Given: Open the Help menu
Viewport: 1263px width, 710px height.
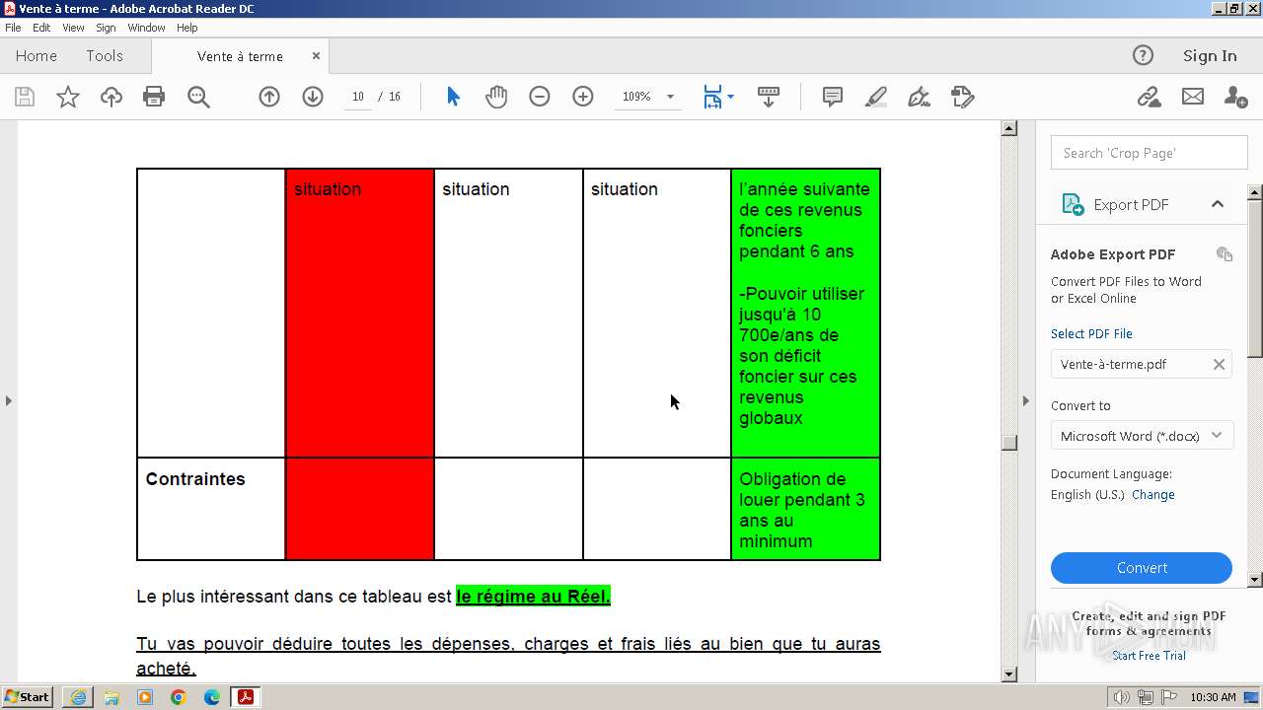Looking at the screenshot, I should [186, 28].
